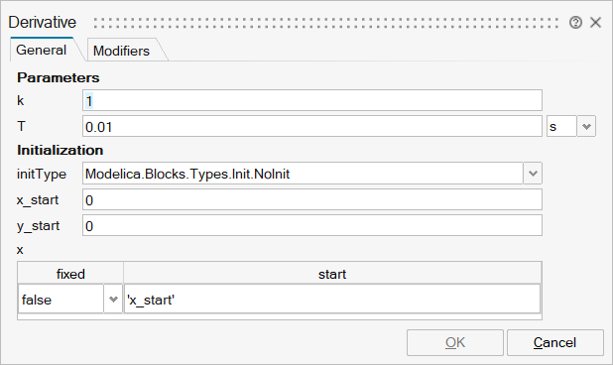This screenshot has width=613, height=365.
Task: Switch to the Modifiers tab
Action: click(x=122, y=51)
